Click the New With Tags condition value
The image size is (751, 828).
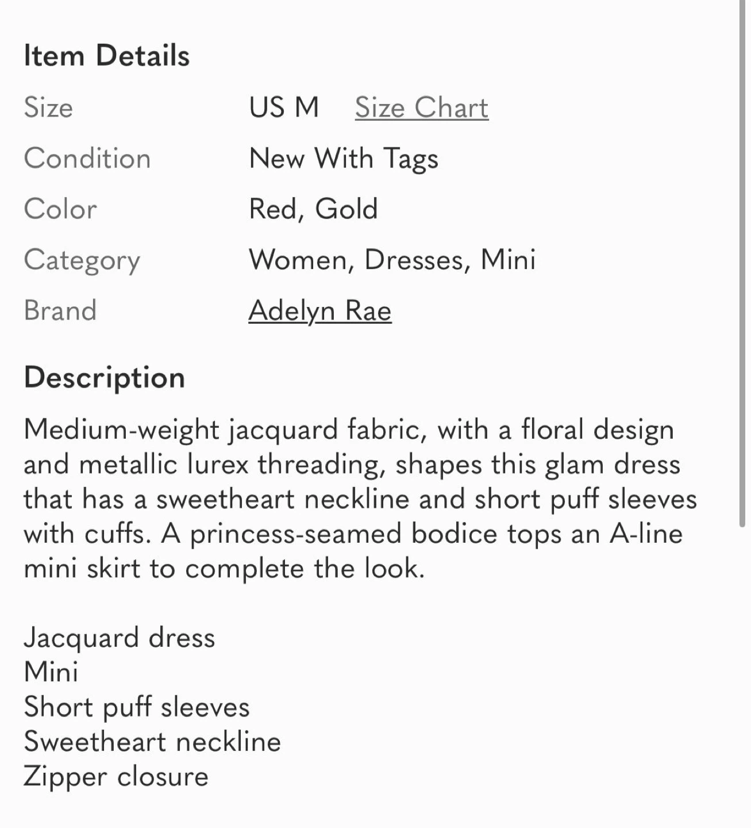coord(344,159)
